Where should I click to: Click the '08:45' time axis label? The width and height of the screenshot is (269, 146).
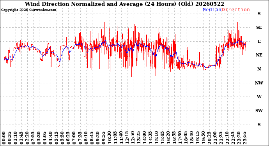(92, 138)
